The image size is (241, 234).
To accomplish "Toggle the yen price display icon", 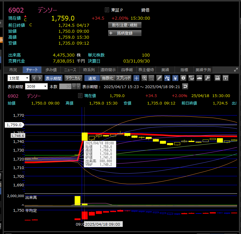I will (175, 78).
